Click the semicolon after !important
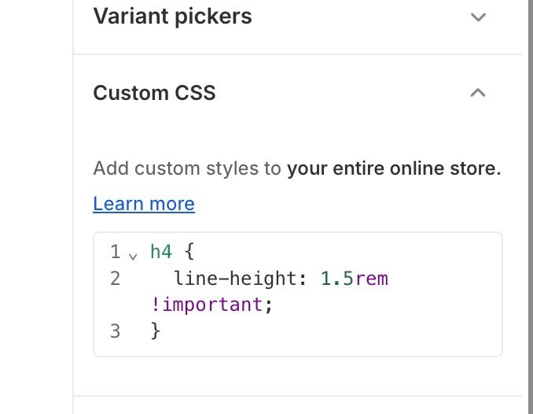 point(269,305)
